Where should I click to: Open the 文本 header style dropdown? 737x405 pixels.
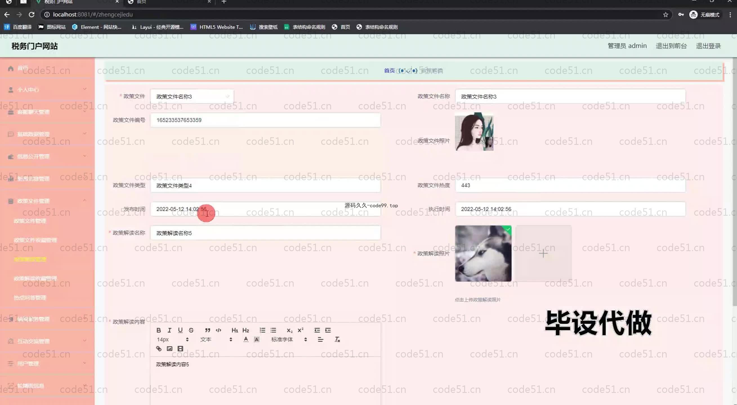216,339
